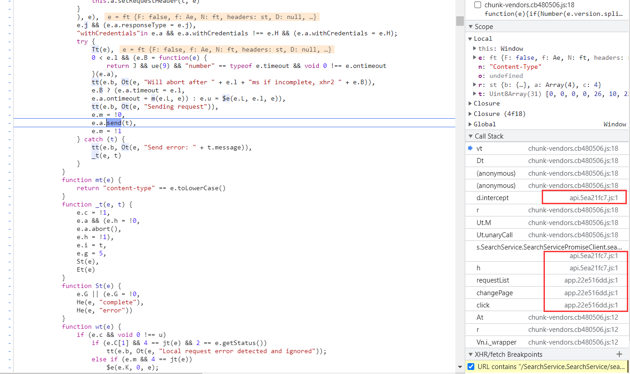Image resolution: width=630 pixels, height=374 pixels.
Task: Expand the 'e: ft' scope variable
Action: tap(474, 58)
